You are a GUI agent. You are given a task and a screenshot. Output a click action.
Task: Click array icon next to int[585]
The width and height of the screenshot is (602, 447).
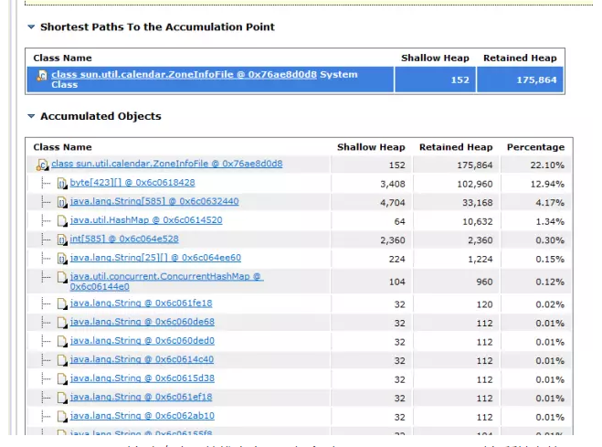(x=62, y=239)
